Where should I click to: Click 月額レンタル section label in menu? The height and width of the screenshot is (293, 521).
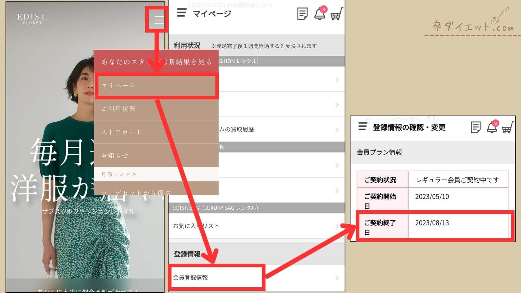[119, 174]
